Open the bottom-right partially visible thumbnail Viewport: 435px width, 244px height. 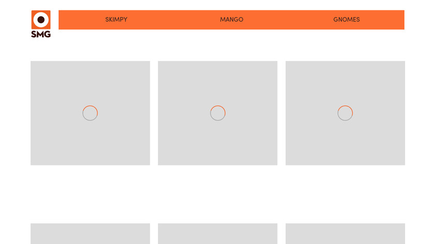pyautogui.click(x=345, y=234)
